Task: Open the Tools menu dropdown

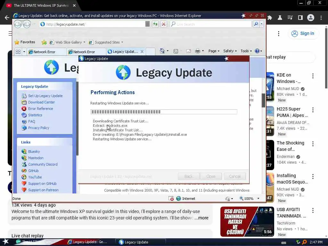Action: (246, 51)
